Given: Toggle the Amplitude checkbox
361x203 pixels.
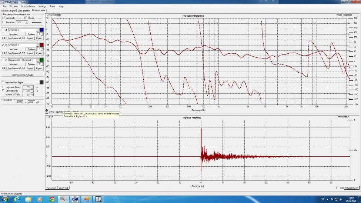Looking at the screenshot, I should pos(3,18).
